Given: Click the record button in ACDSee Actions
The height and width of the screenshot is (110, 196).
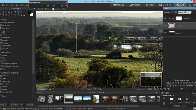Looking at the screenshot, I should point(48,6).
